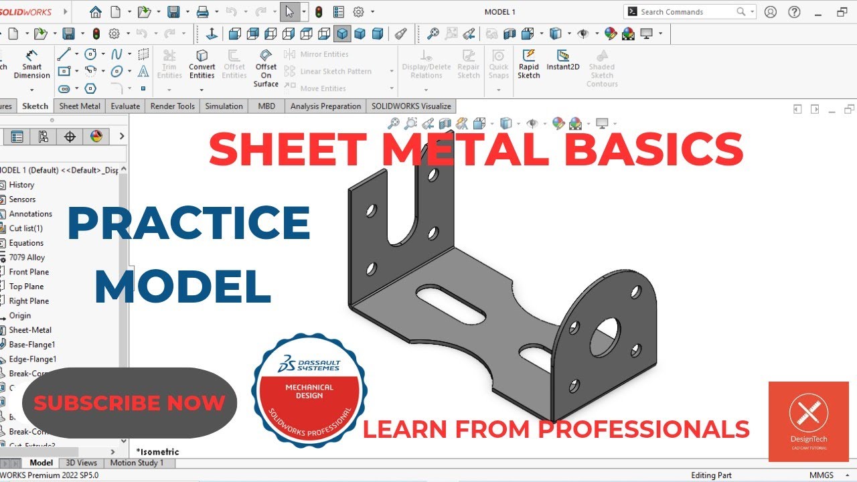Toggle Instant2D

pyautogui.click(x=563, y=60)
